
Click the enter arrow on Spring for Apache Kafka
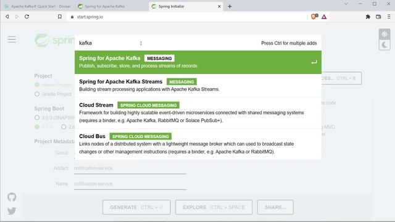click(314, 62)
